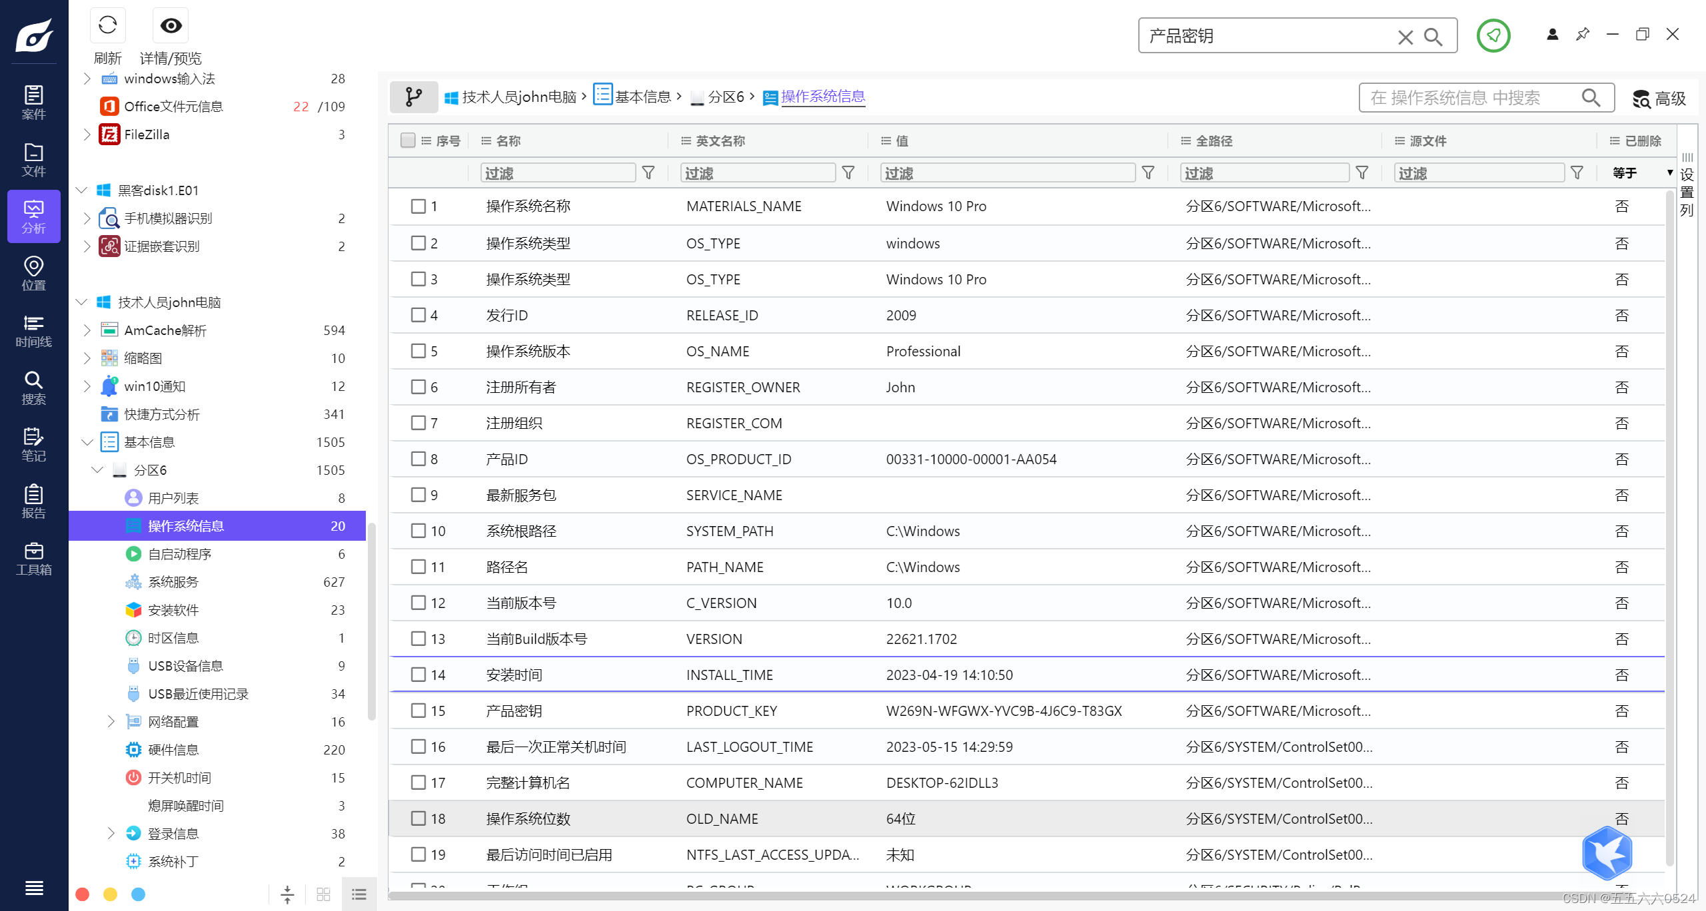Click the red color tag dot
The width and height of the screenshot is (1706, 911).
coord(83,894)
